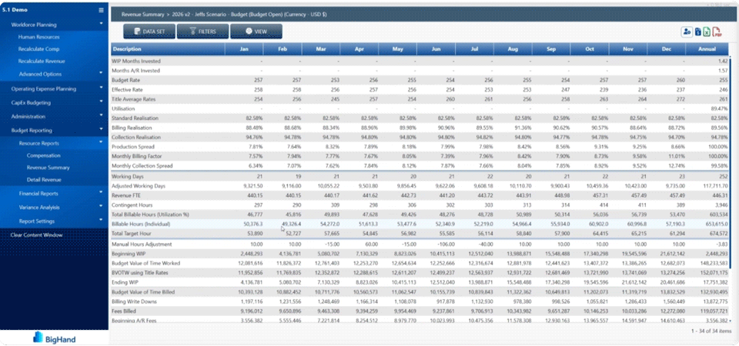Select the Fees Billed row label
Image resolution: width=739 pixels, height=346 pixels.
tap(123, 311)
